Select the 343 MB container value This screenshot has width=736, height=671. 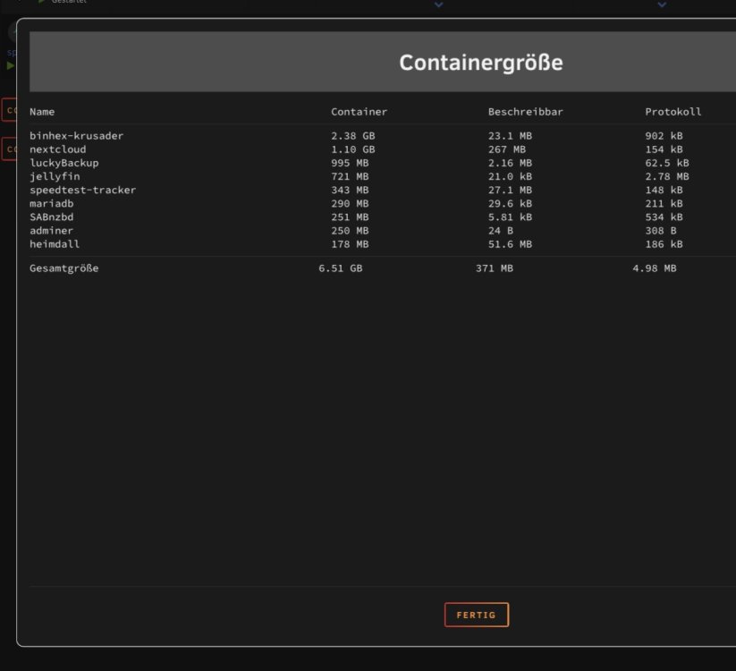pos(350,191)
